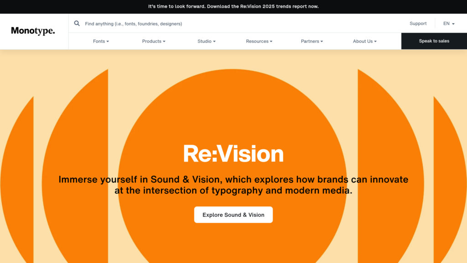Expand the Fonts dropdown menu
The height and width of the screenshot is (263, 467).
coord(101,41)
